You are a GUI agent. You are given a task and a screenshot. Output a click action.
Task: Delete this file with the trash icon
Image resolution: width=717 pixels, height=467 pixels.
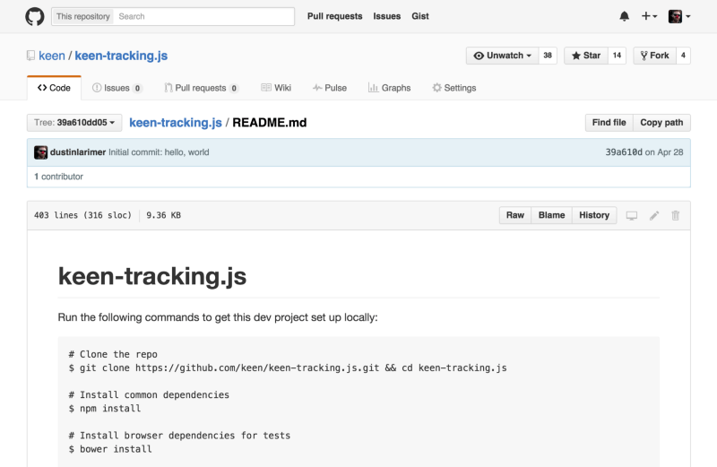pos(676,215)
